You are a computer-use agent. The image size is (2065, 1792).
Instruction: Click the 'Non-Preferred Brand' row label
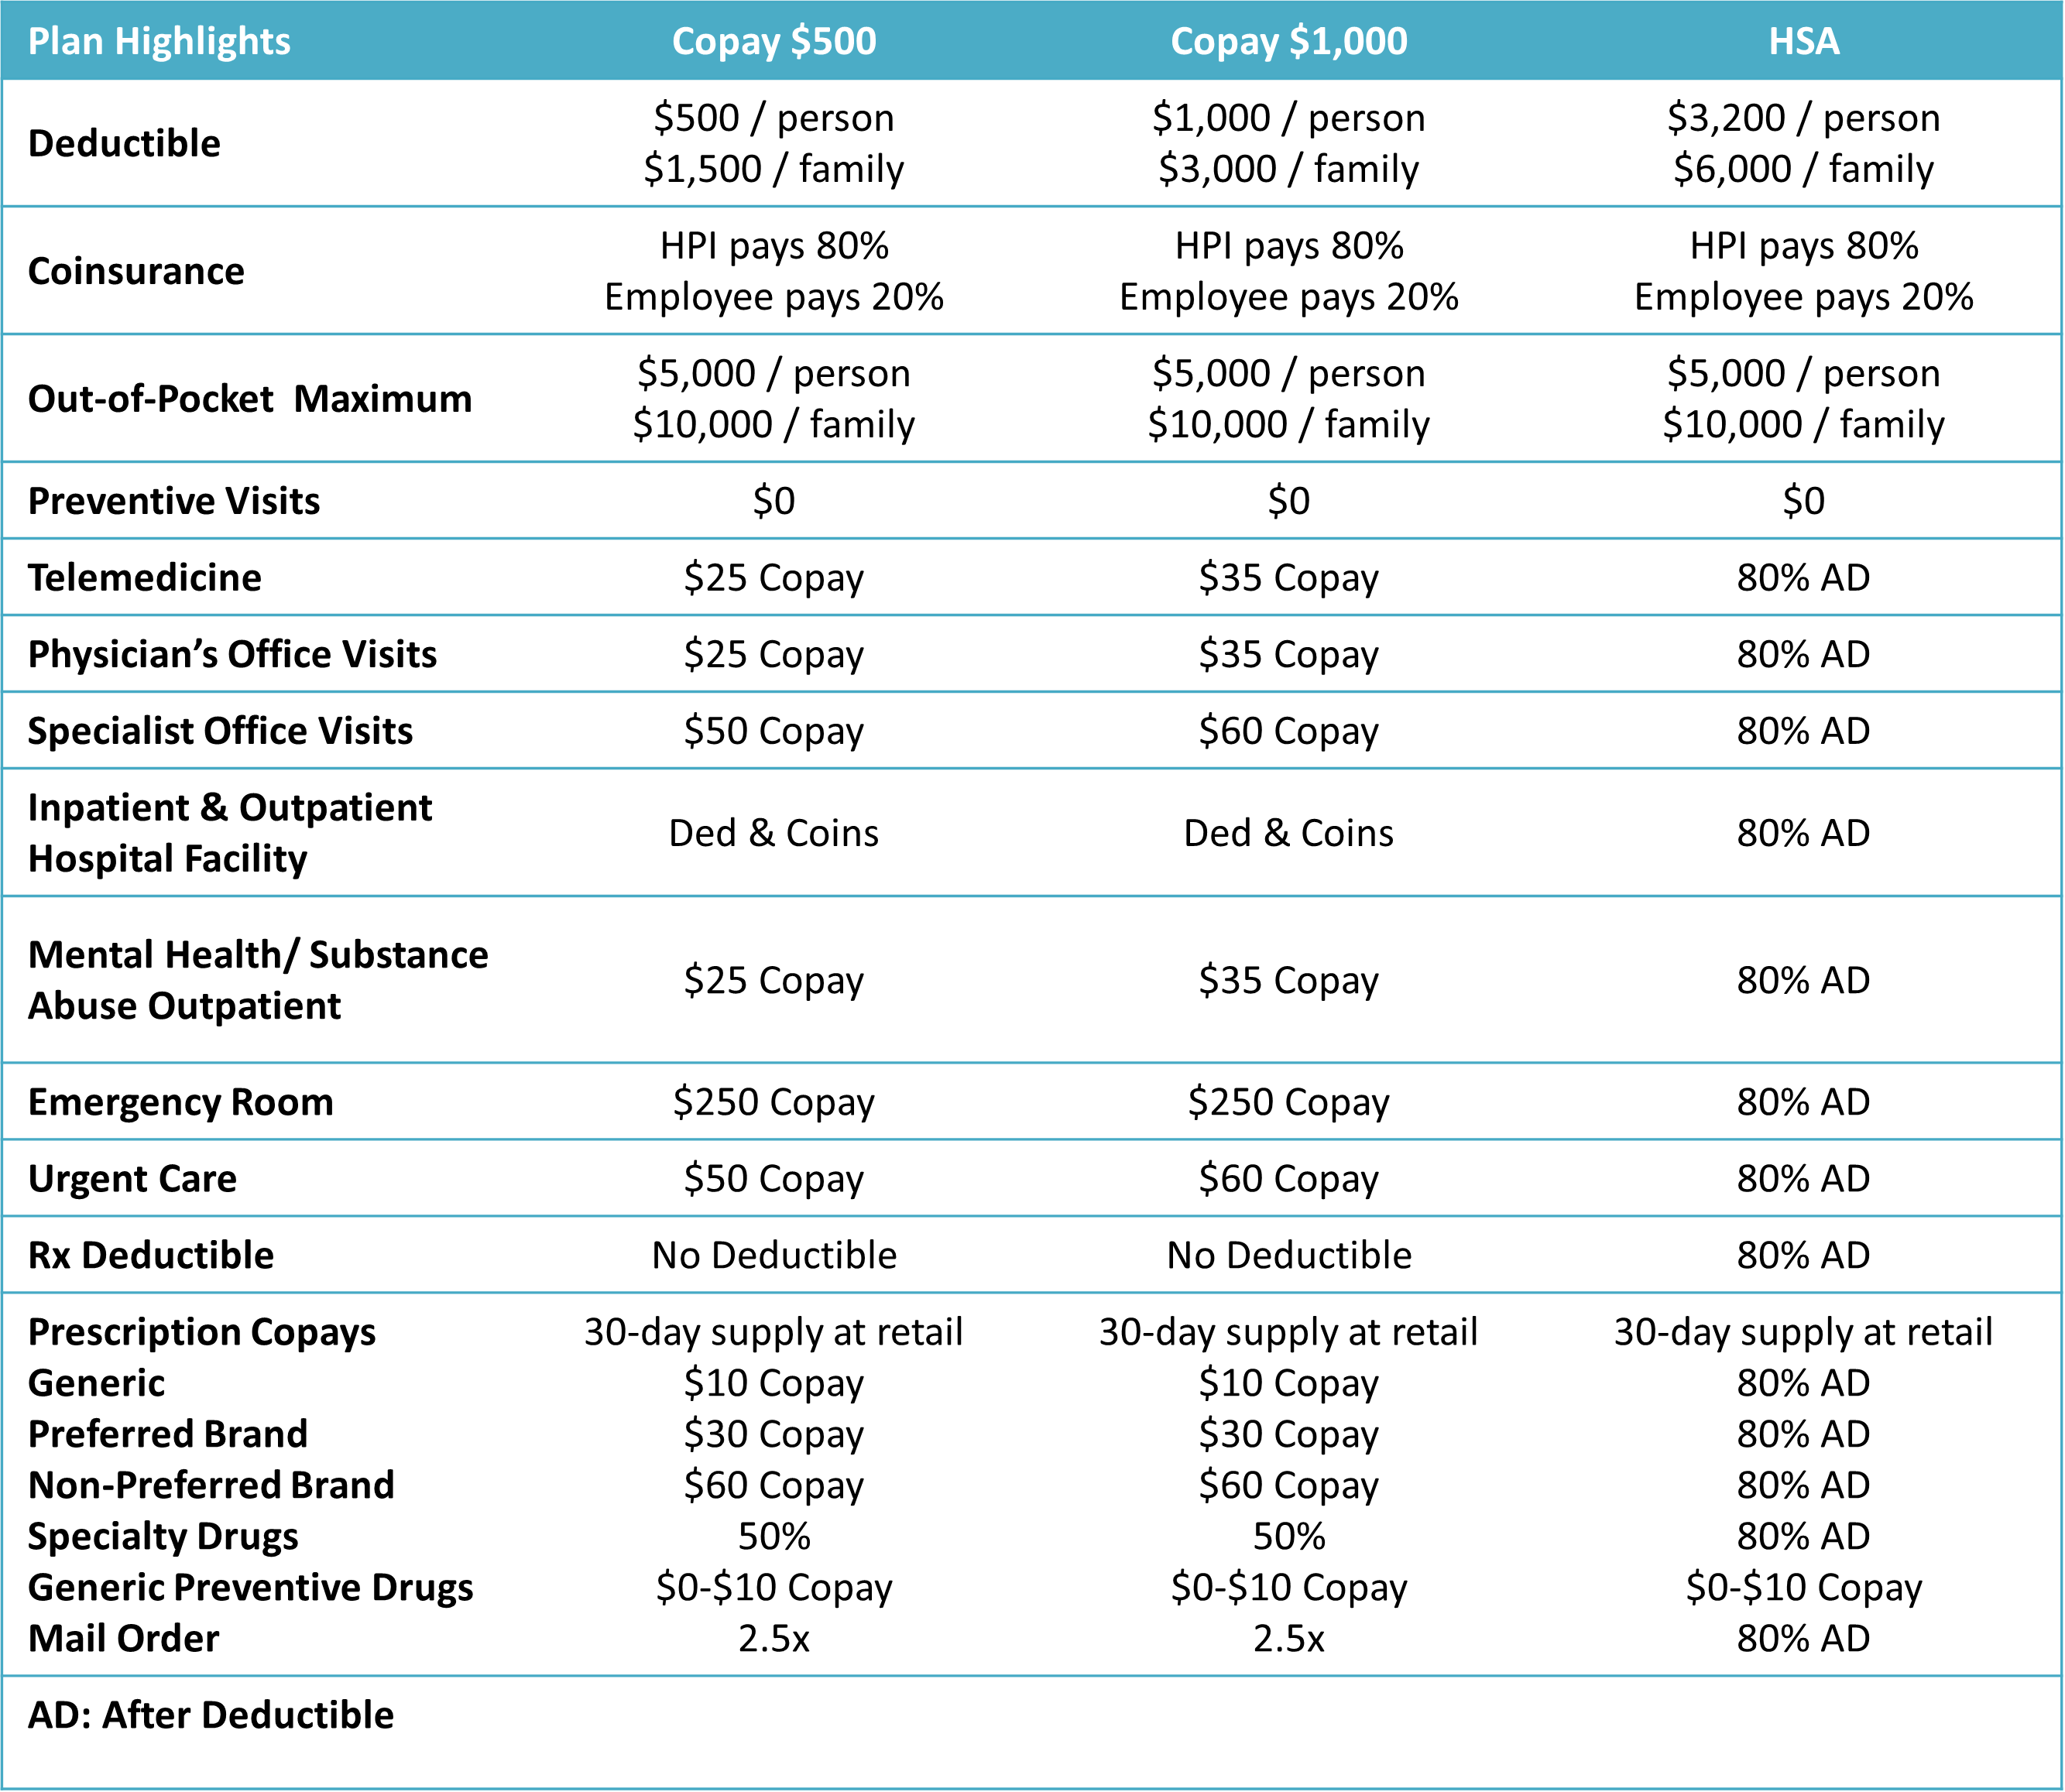(211, 1485)
